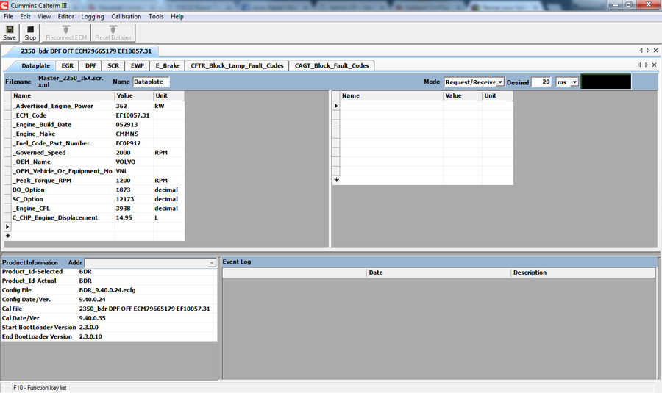Click the Name field containing Dataplate
This screenshot has height=393, width=662.
[151, 82]
